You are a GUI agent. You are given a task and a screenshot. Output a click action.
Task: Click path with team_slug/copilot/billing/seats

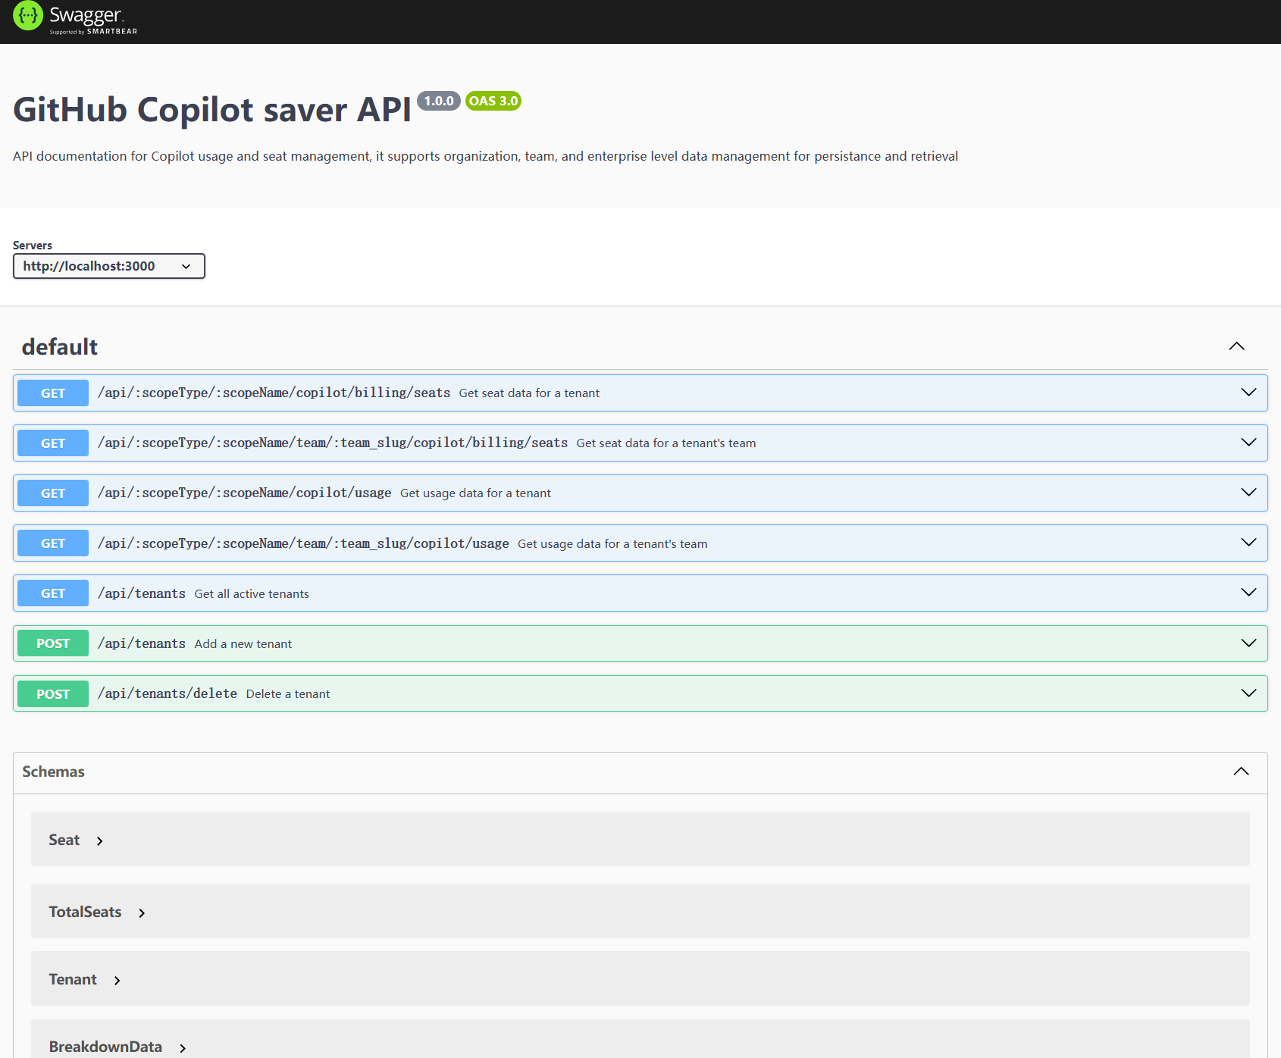click(x=333, y=443)
